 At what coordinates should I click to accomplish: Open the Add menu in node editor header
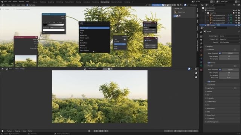pyautogui.click(x=18, y=5)
